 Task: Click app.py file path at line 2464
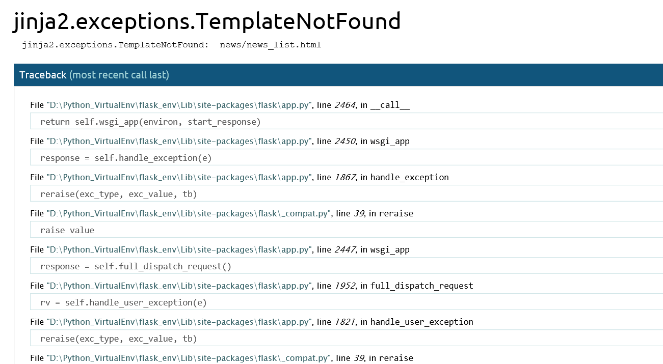[178, 105]
